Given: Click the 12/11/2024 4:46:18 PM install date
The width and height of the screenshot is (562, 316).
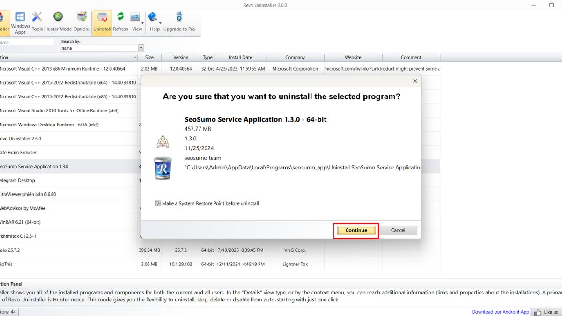Looking at the screenshot, I should click(x=241, y=264).
